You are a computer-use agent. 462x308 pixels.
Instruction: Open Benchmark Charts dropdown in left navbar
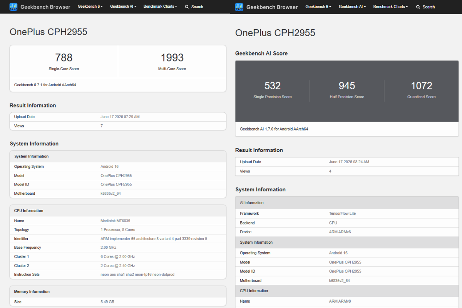tap(160, 7)
